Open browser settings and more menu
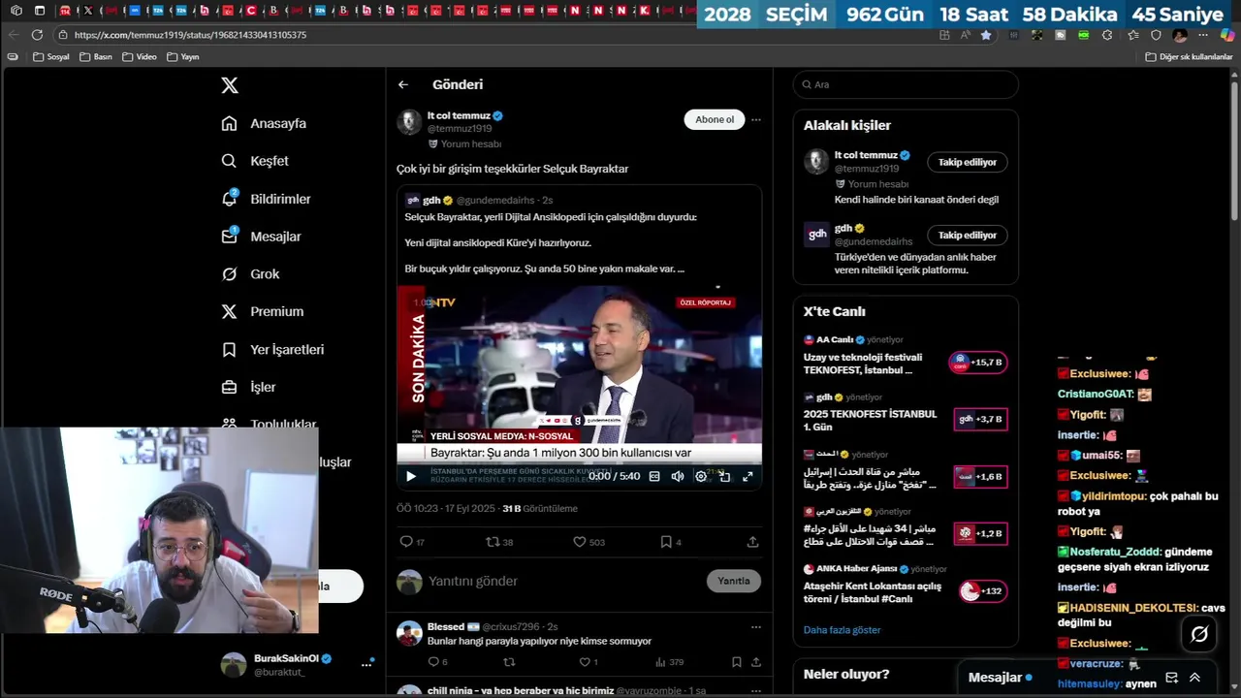 click(1203, 35)
